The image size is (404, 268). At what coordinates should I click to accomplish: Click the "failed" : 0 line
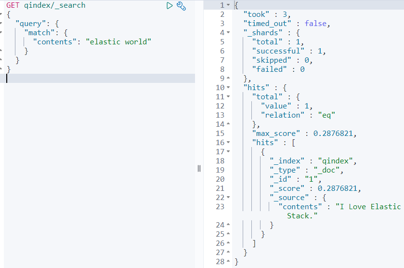point(278,69)
